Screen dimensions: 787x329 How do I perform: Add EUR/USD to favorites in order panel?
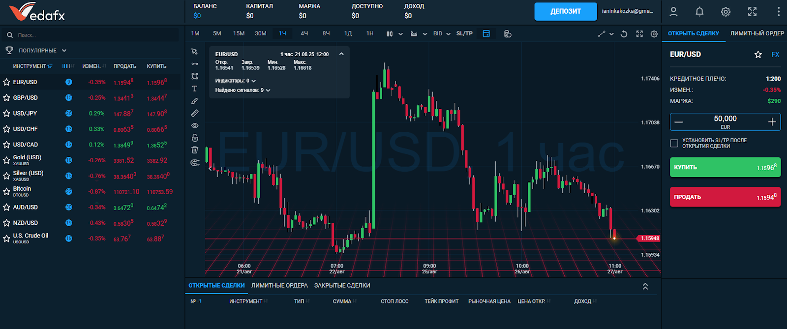click(758, 55)
